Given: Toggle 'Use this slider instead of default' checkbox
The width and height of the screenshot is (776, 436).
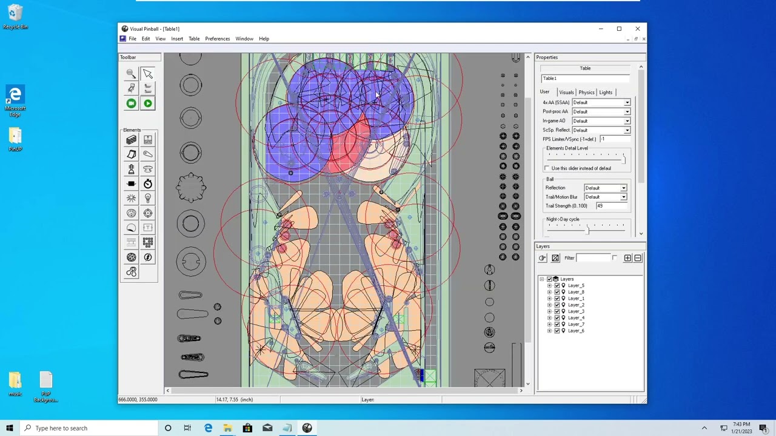Looking at the screenshot, I should (x=547, y=168).
